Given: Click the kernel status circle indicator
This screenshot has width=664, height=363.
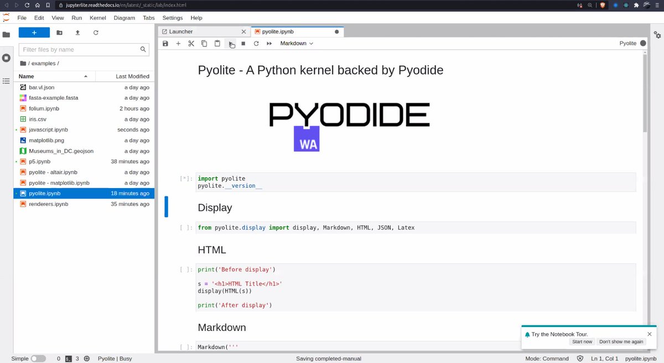Looking at the screenshot, I should coord(643,43).
